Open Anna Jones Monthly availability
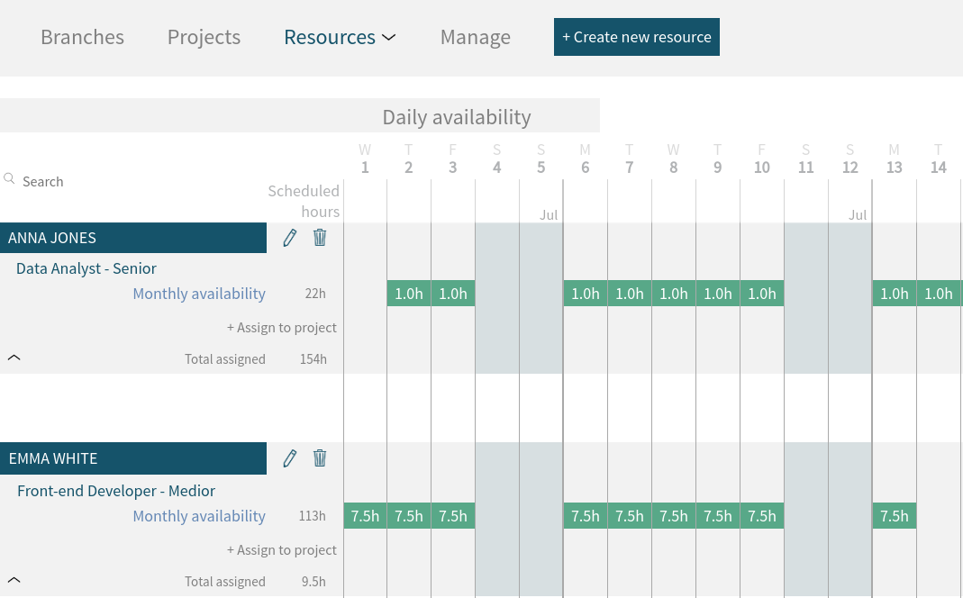Screen dimensions: 963x598 coord(199,294)
